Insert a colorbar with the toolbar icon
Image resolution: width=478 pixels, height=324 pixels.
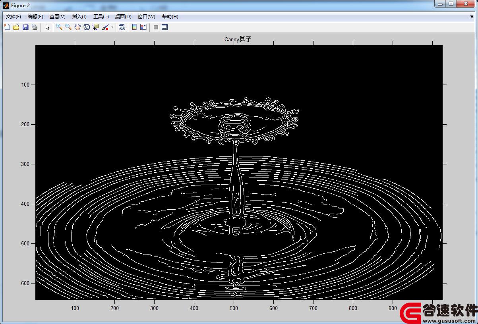pyautogui.click(x=134, y=27)
